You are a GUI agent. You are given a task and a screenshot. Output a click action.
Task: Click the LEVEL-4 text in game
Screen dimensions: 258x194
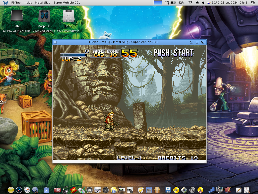coord(129,158)
